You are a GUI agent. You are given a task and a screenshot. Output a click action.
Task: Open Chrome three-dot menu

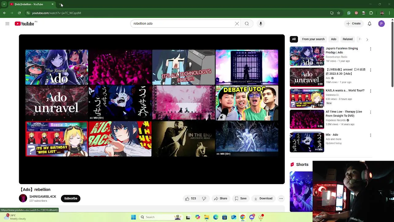tap(390, 13)
